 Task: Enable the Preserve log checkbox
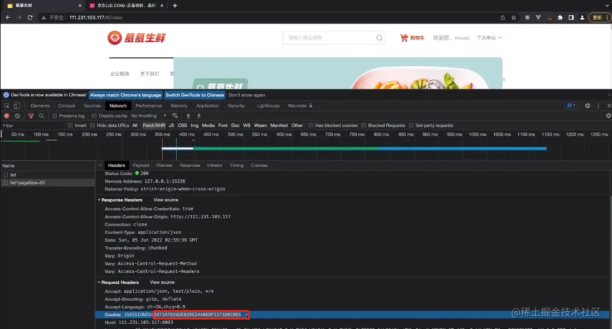tap(55, 116)
